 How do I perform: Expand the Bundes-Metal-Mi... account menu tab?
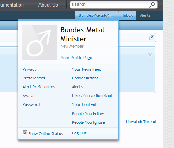tap(96, 15)
